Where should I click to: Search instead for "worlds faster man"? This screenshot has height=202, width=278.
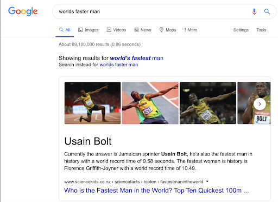(119, 64)
